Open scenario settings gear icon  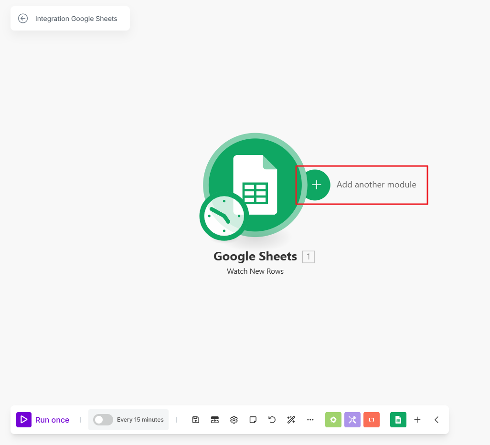click(234, 420)
